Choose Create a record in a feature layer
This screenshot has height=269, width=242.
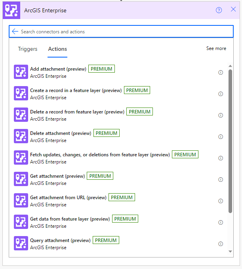click(76, 90)
